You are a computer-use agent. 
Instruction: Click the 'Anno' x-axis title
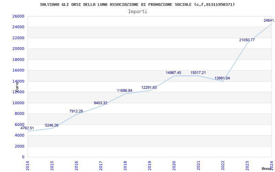267,169
